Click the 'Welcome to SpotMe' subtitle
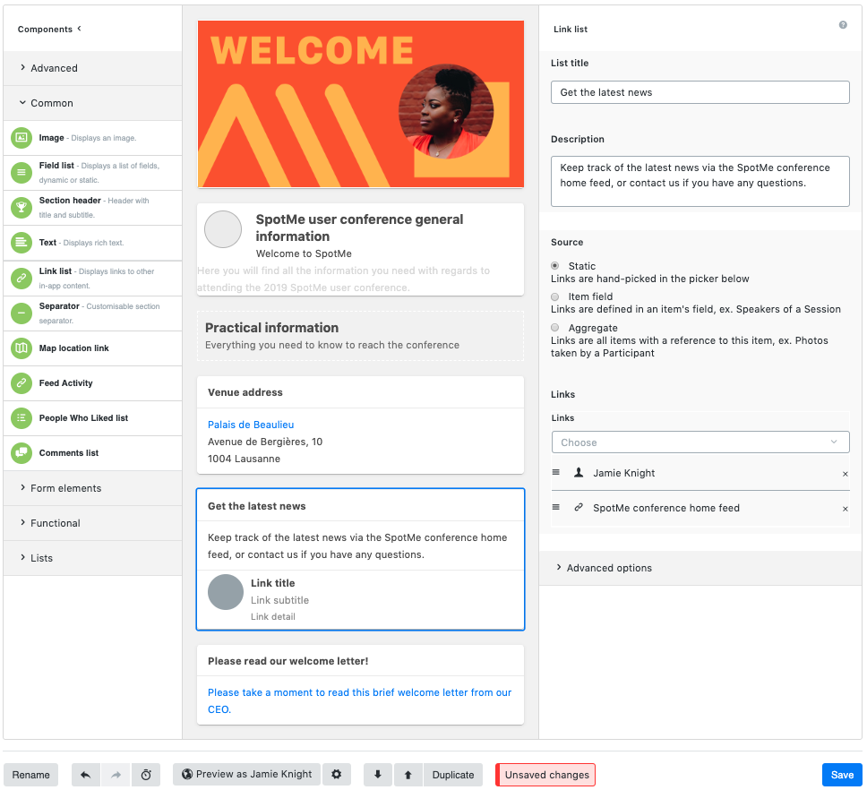 pos(304,253)
